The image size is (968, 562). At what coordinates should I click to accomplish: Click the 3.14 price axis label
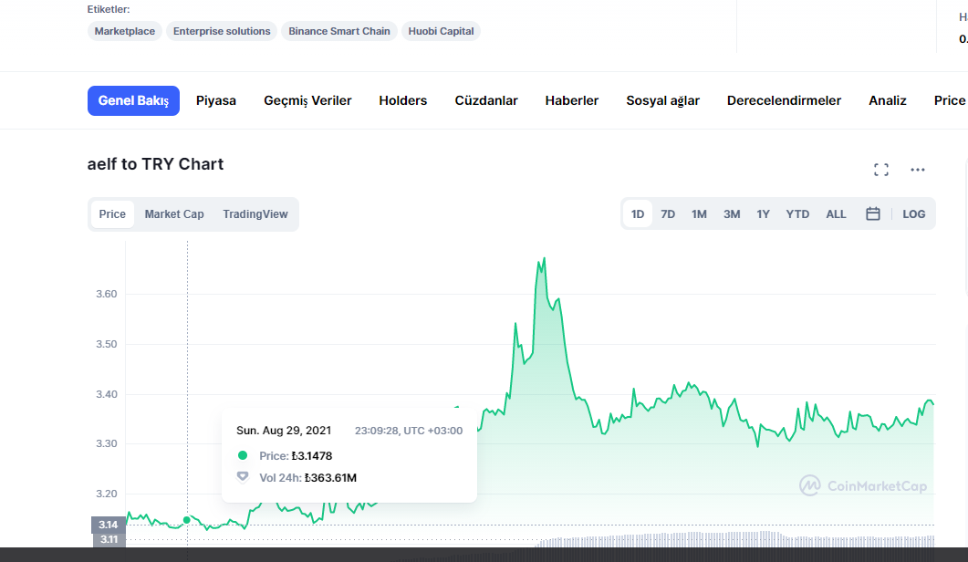pyautogui.click(x=108, y=525)
